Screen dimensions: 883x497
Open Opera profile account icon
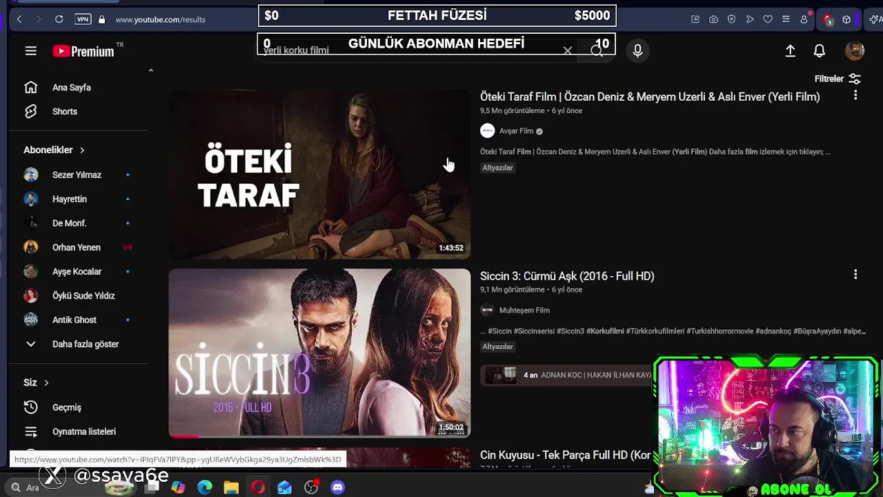pyautogui.click(x=804, y=19)
